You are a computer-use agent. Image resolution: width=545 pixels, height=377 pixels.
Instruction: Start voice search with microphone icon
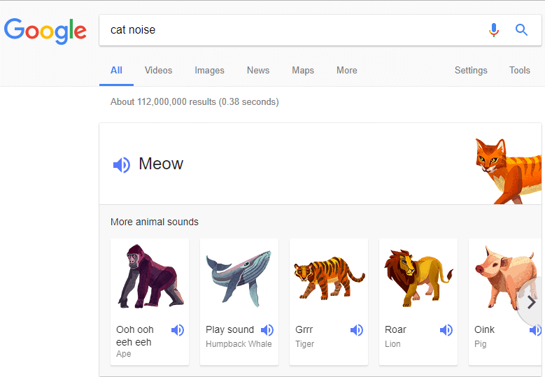[493, 30]
